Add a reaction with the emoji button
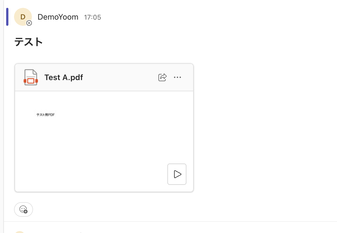 (x=24, y=209)
